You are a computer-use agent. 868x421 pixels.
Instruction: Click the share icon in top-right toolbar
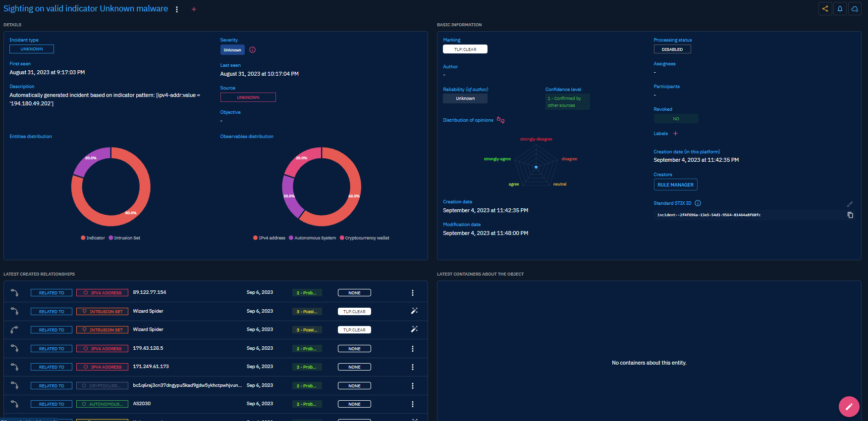click(825, 9)
